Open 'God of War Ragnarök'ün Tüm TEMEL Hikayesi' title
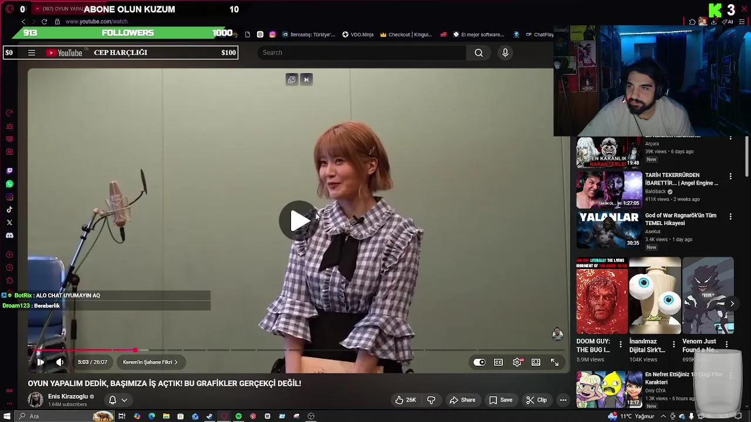This screenshot has height=422, width=751. 681,219
